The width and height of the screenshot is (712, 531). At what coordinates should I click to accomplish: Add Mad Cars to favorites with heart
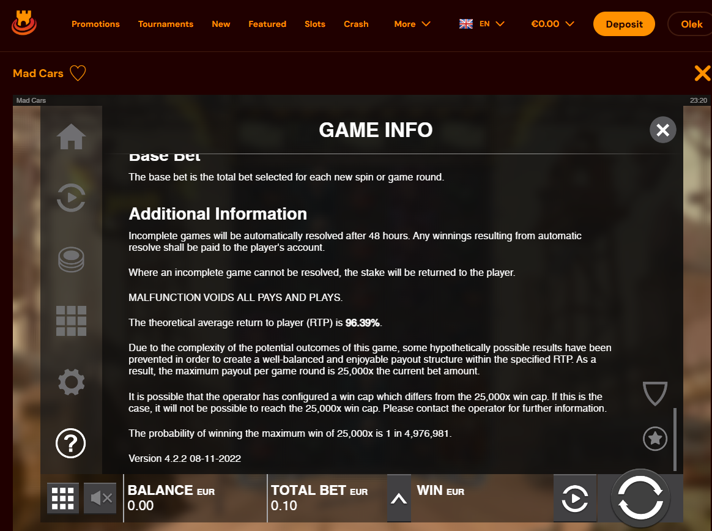point(78,73)
